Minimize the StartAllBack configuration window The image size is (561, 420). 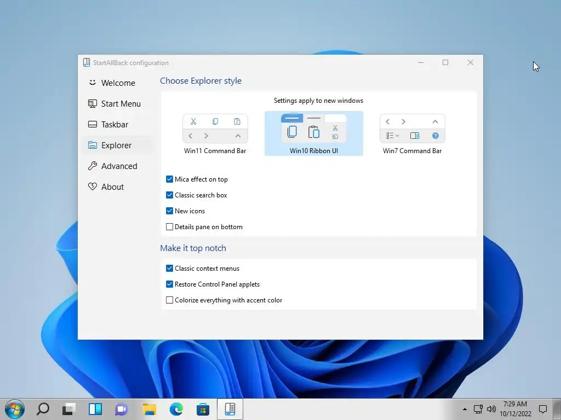(421, 62)
